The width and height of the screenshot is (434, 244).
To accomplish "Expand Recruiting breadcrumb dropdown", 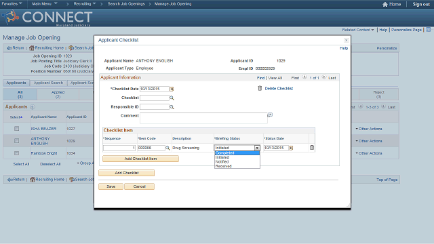I will [x=84, y=4].
